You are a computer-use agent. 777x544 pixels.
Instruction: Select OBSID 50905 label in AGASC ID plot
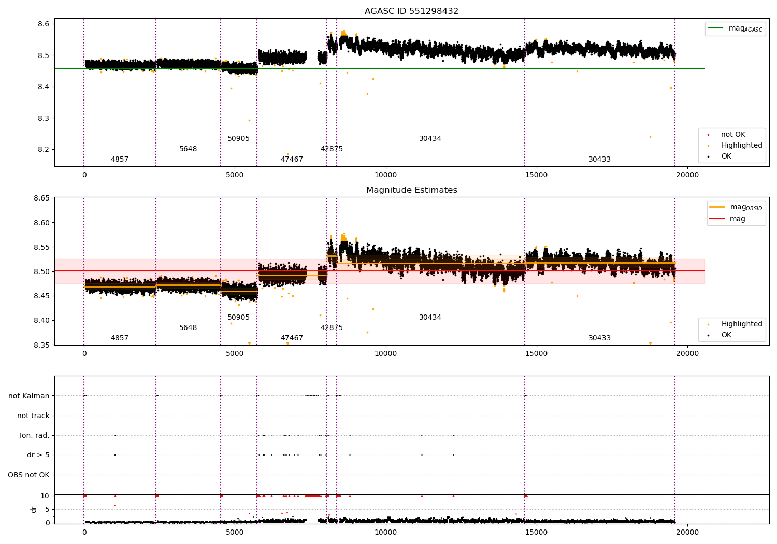238,139
